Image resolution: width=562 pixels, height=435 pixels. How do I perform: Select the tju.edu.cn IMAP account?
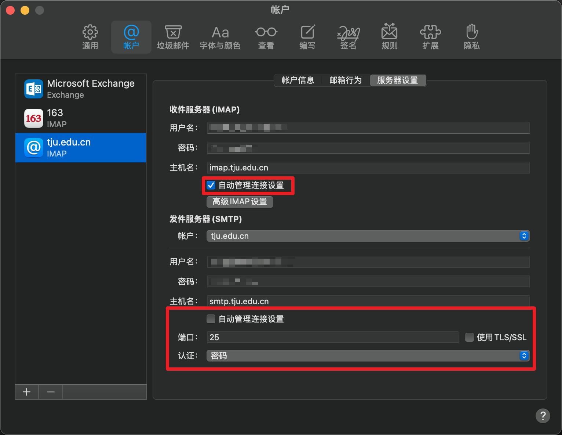click(81, 148)
